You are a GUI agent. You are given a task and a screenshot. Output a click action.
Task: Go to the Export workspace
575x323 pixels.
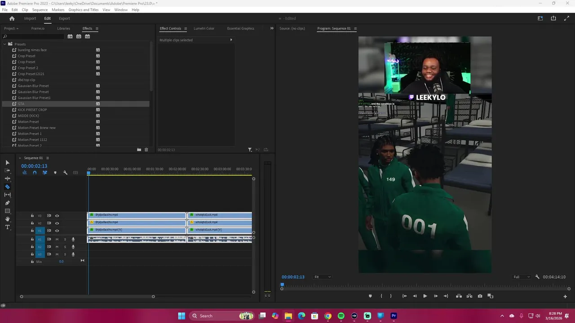tap(64, 18)
